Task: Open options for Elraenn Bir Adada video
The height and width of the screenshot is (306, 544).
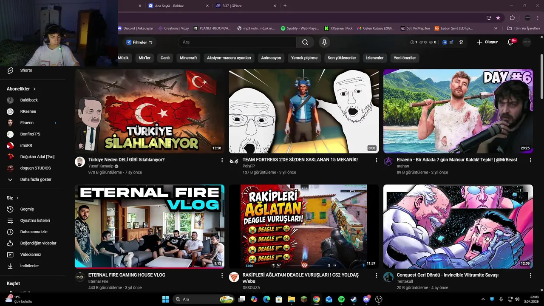Action: click(x=530, y=160)
